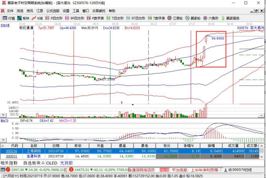
Task: Sort by the 振幅 column header
Action: click(211, 146)
